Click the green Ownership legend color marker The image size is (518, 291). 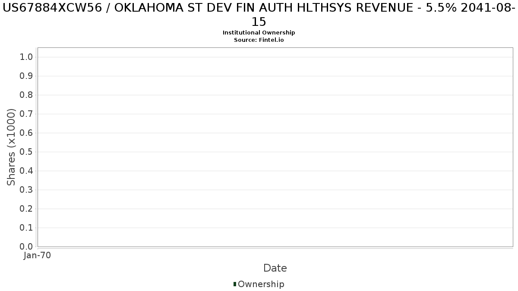pos(235,284)
